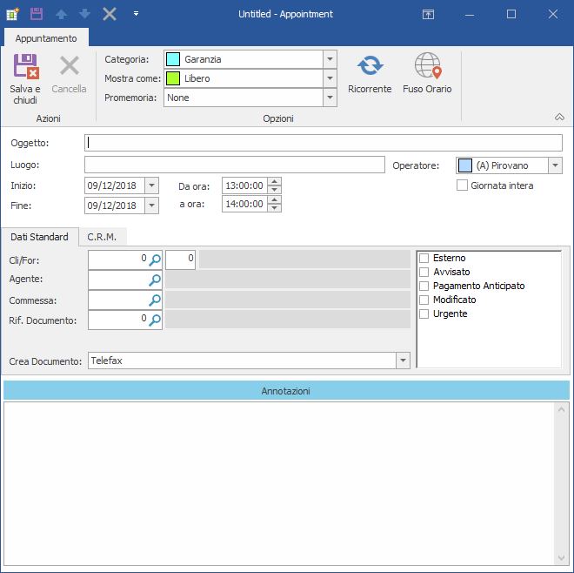The width and height of the screenshot is (574, 573).
Task: Click the purple save icon in title bar
Action: coord(37,14)
